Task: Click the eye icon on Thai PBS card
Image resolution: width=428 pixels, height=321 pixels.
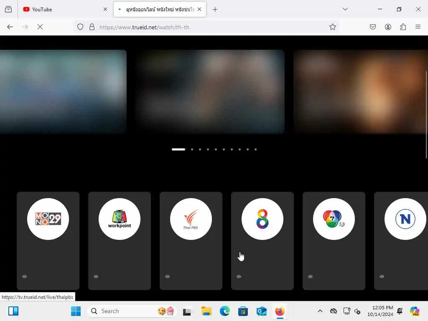Action: [x=168, y=277]
